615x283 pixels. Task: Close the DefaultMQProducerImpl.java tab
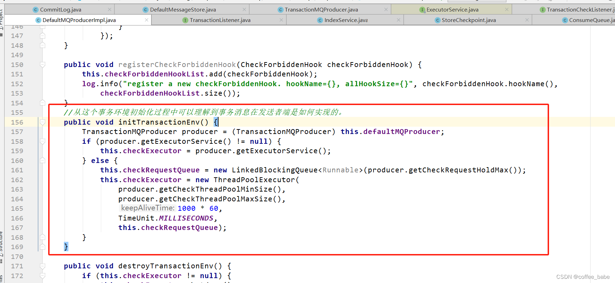pos(147,20)
